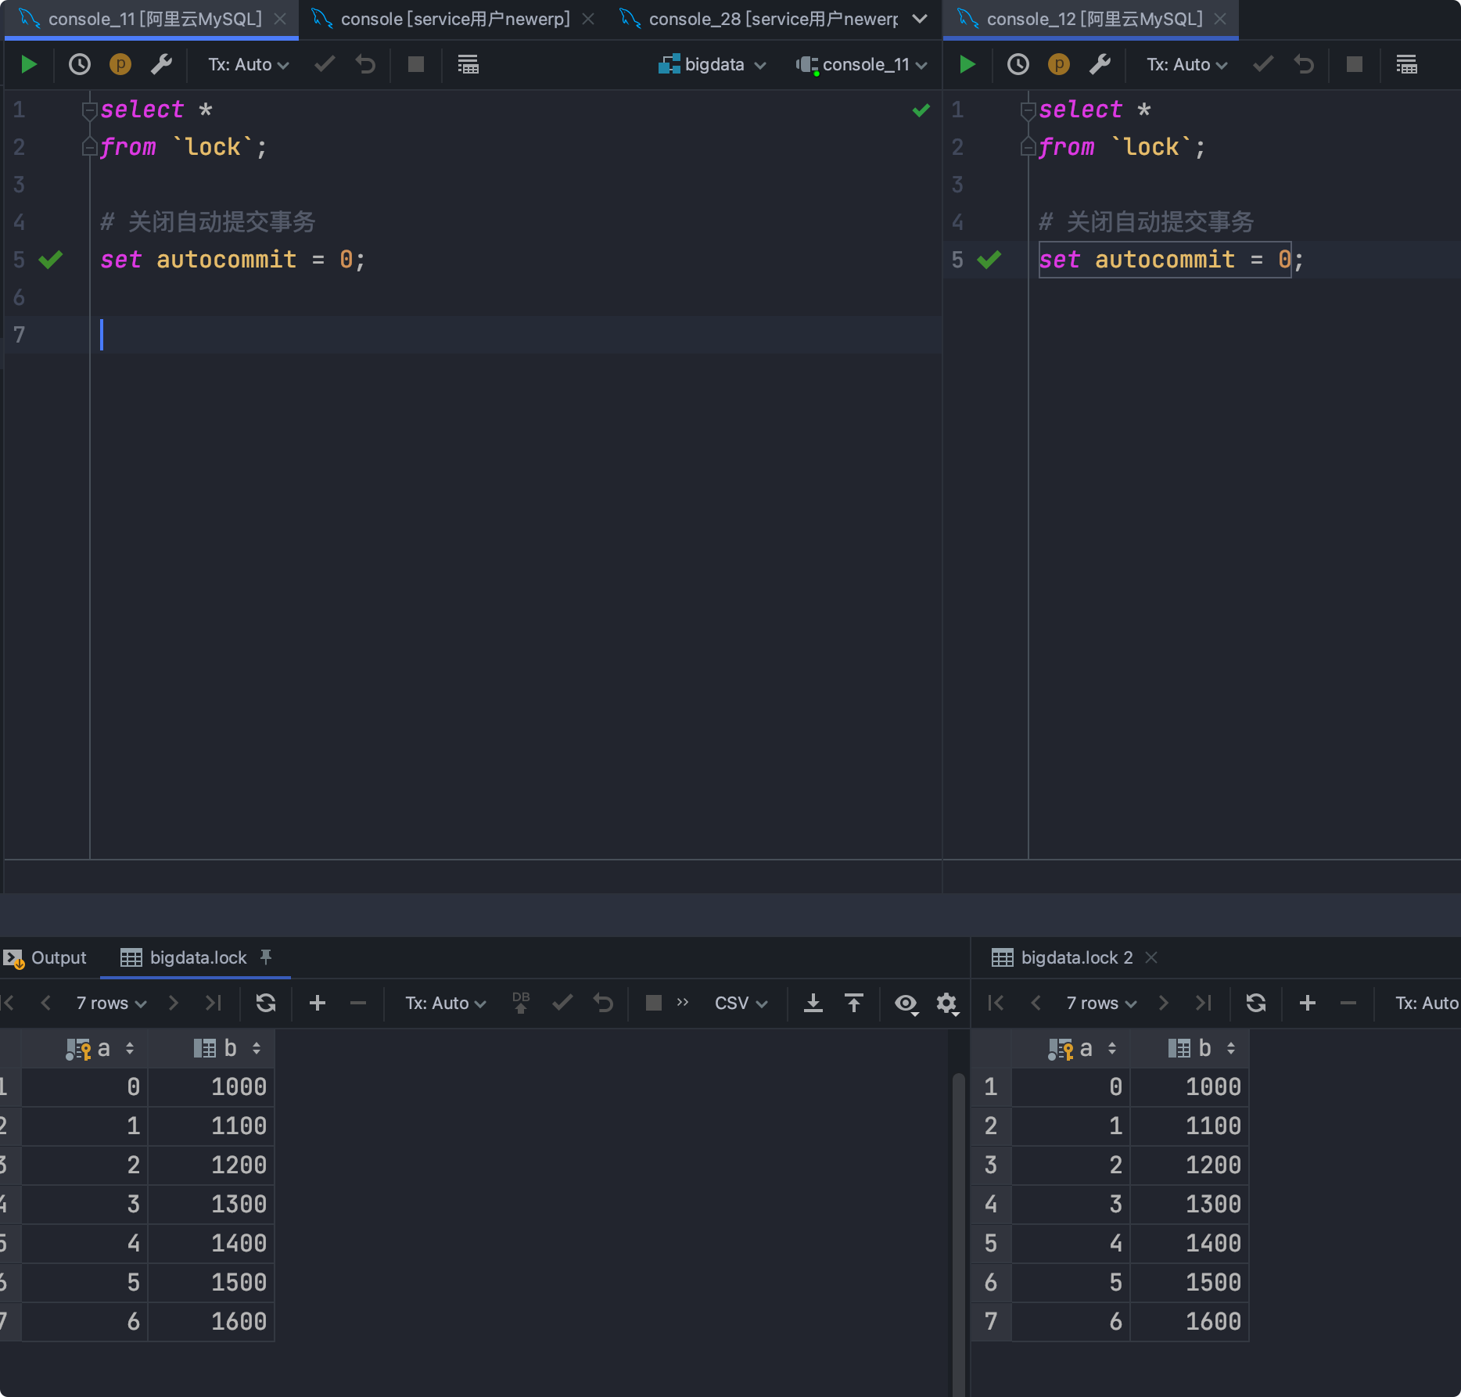Run query in console_11 editor
The image size is (1461, 1397).
(x=29, y=64)
